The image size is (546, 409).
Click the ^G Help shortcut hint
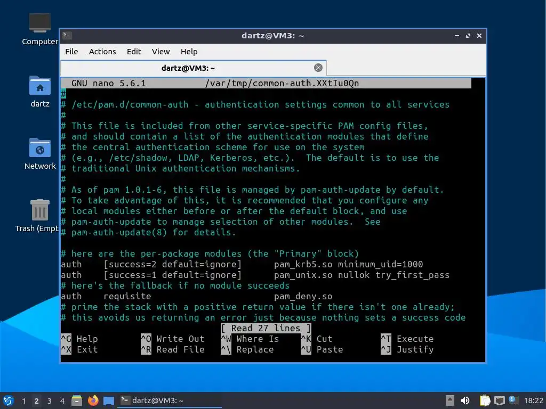pyautogui.click(x=79, y=339)
